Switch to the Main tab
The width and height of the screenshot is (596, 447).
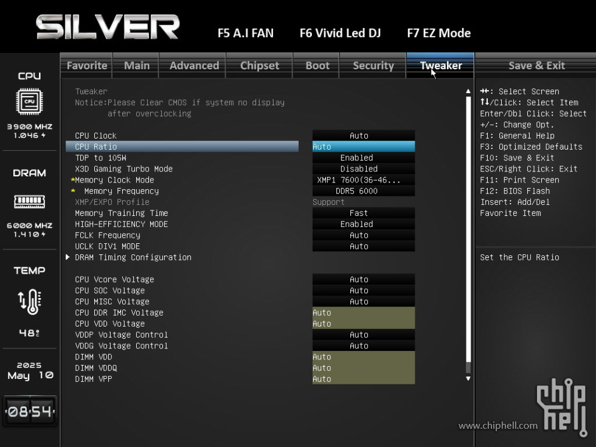(x=136, y=66)
